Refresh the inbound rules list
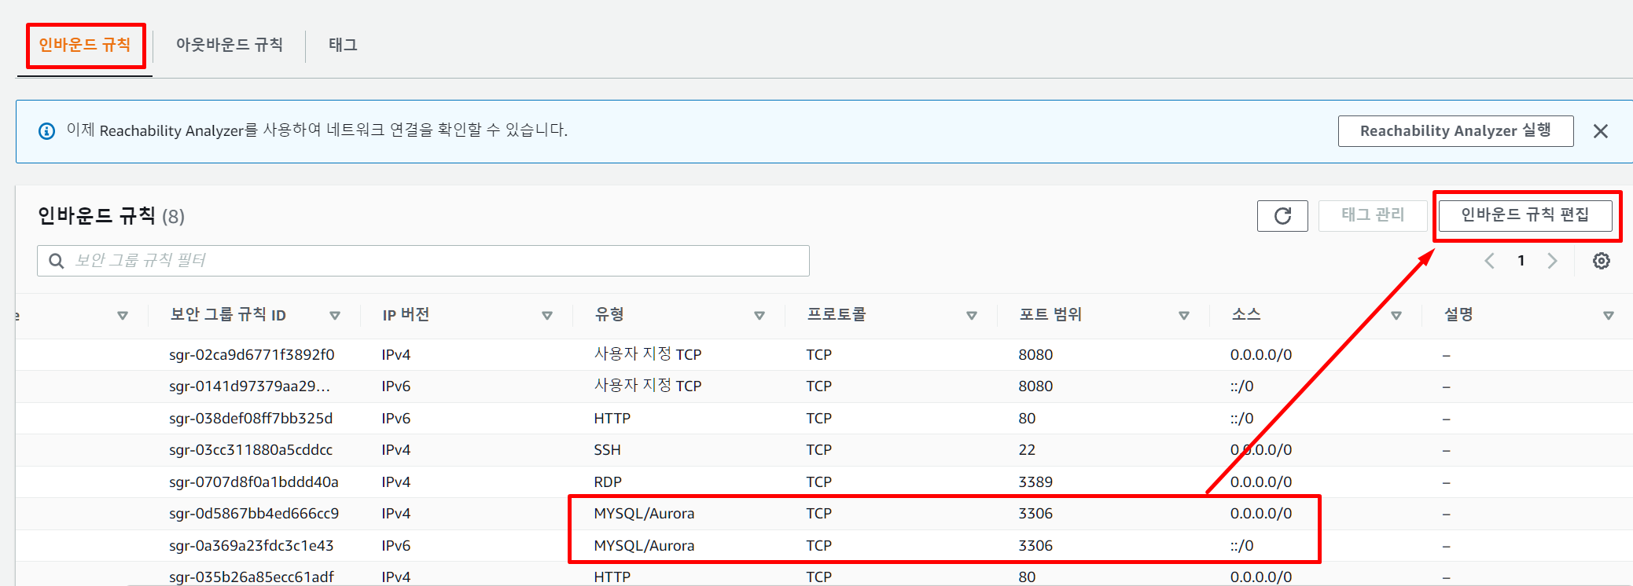 coord(1282,216)
